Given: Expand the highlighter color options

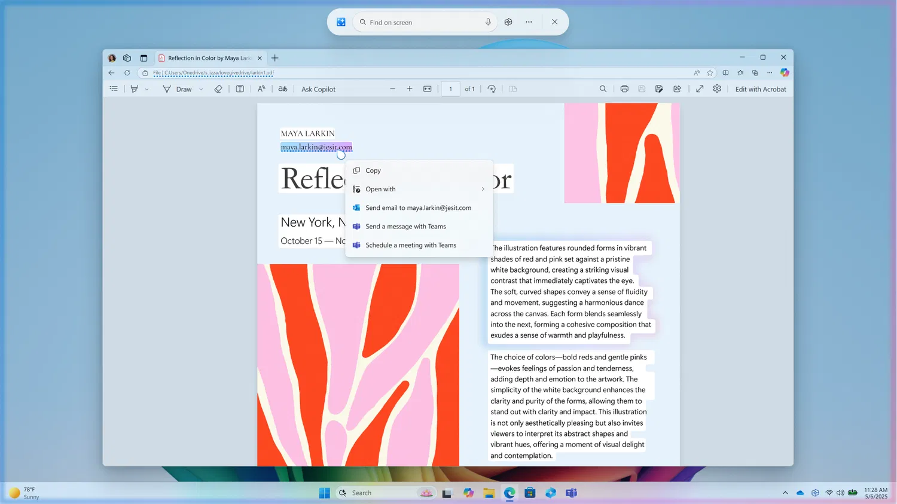Looking at the screenshot, I should point(147,88).
